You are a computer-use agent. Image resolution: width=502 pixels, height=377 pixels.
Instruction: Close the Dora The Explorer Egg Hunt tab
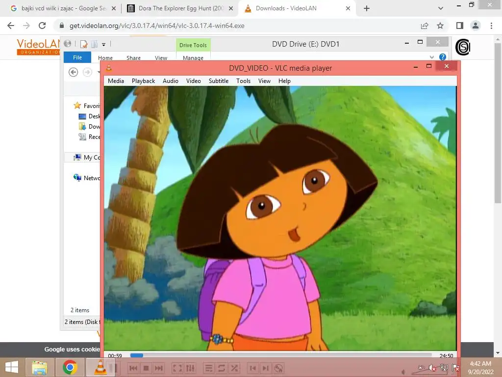click(231, 9)
